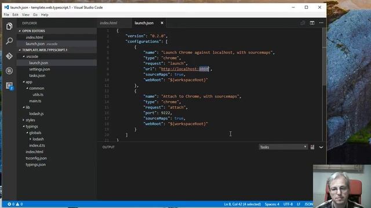The height and width of the screenshot is (208, 371).
Task: Open the Help menu
Action: click(x=45, y=14)
